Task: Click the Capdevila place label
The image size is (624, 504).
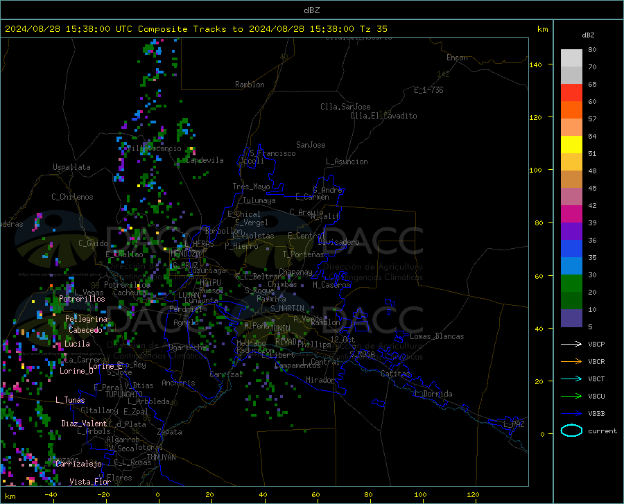Action: 205,160
